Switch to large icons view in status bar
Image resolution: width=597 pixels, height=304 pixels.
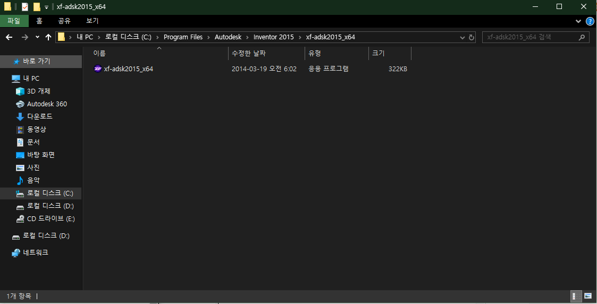pos(588,296)
